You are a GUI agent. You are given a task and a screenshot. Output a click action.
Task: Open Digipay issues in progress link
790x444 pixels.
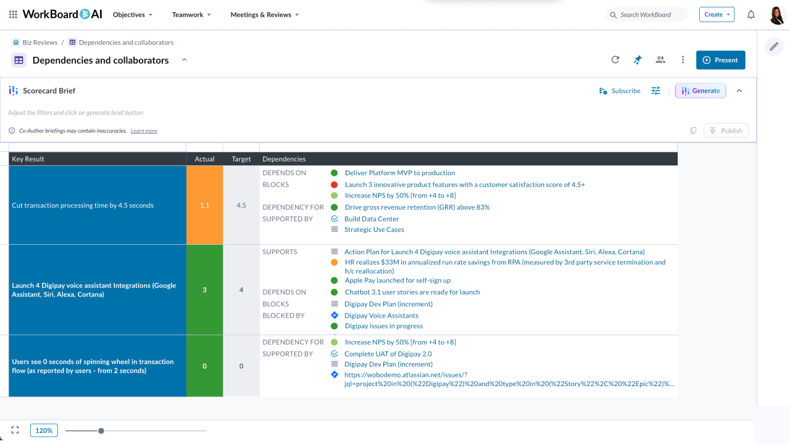click(x=384, y=326)
